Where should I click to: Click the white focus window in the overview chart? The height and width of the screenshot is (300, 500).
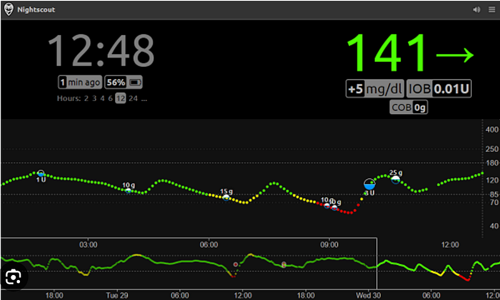[x=189, y=263]
